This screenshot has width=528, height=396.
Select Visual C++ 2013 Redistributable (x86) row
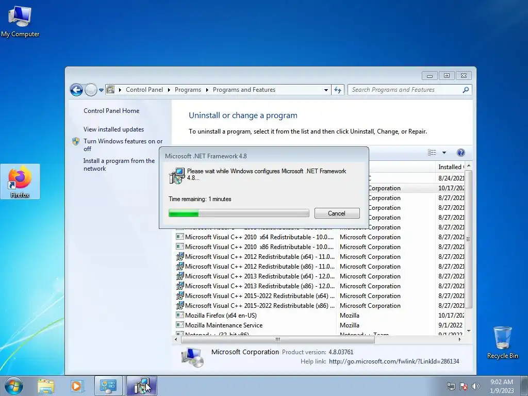coord(320,286)
